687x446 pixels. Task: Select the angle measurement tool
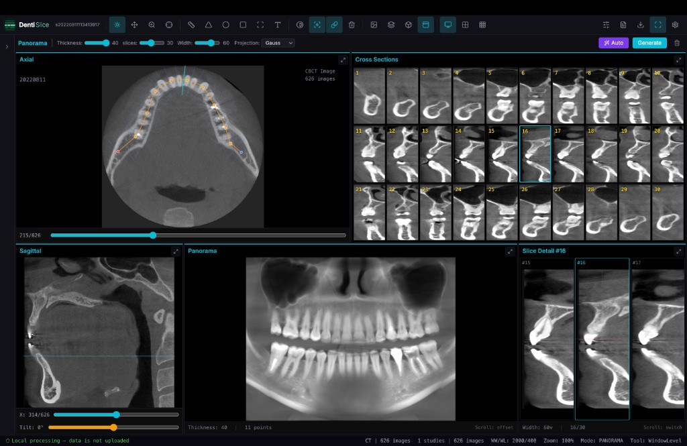click(x=209, y=24)
